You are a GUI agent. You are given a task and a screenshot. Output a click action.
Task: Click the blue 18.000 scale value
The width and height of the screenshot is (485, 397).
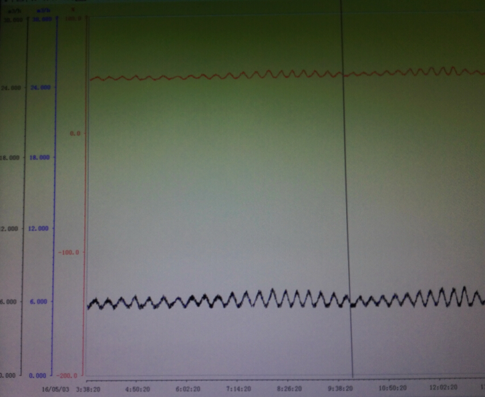39,157
